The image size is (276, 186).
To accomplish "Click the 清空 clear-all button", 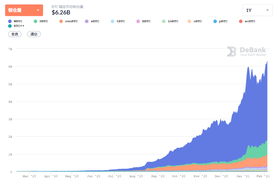I will (x=34, y=34).
